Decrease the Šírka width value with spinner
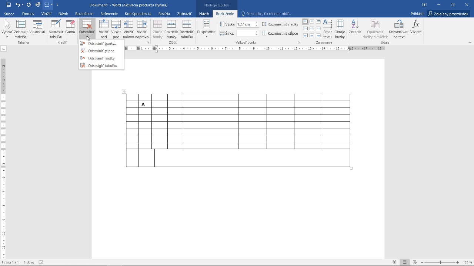The height and width of the screenshot is (266, 474). pyautogui.click(x=256, y=35)
